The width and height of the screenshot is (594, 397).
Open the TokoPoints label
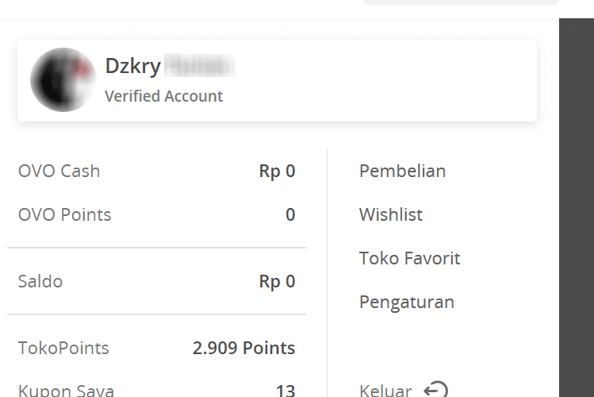pos(63,348)
